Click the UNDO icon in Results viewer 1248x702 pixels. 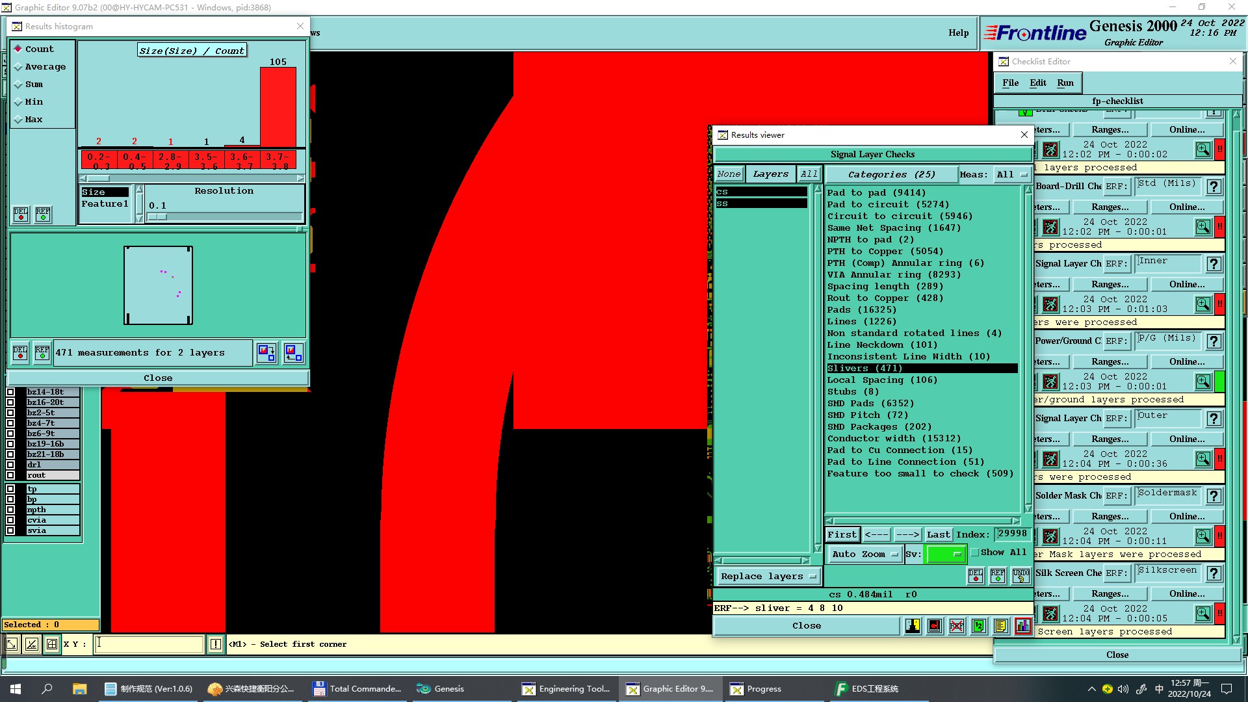point(1020,576)
